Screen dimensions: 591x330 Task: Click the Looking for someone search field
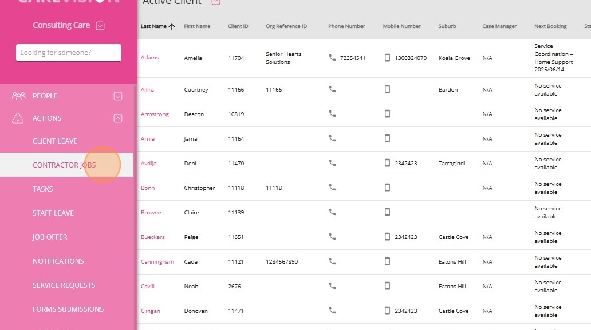69,53
